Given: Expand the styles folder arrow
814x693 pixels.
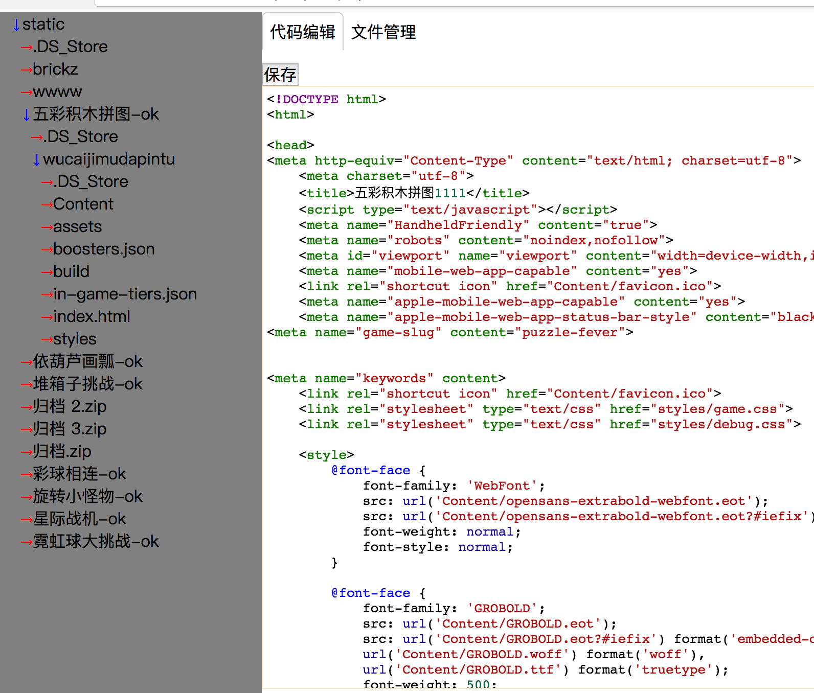Looking at the screenshot, I should (x=47, y=339).
